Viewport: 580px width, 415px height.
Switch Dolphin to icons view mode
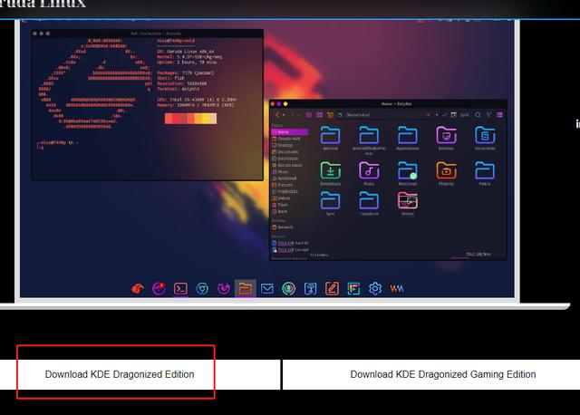[x=308, y=115]
